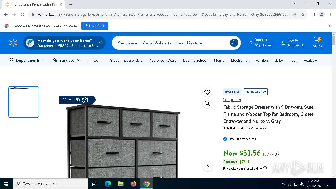
Task: Open Chrome side panel icon
Action: (313, 14)
